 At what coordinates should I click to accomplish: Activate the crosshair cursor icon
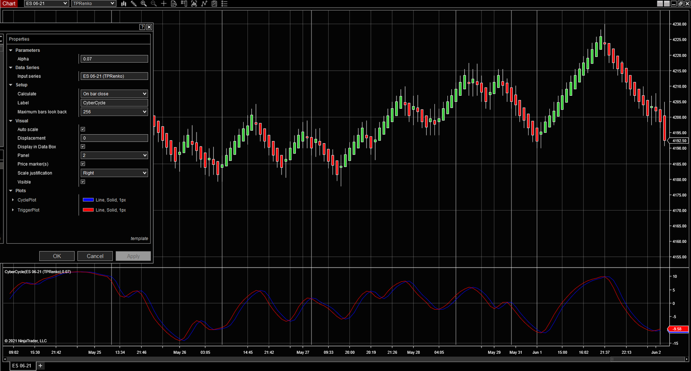pos(164,3)
